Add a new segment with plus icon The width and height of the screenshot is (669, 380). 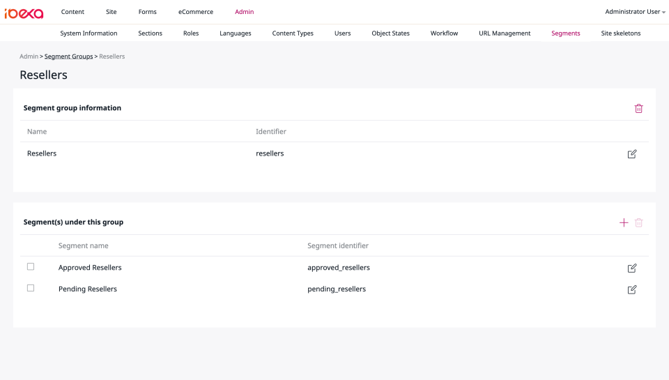pyautogui.click(x=624, y=222)
